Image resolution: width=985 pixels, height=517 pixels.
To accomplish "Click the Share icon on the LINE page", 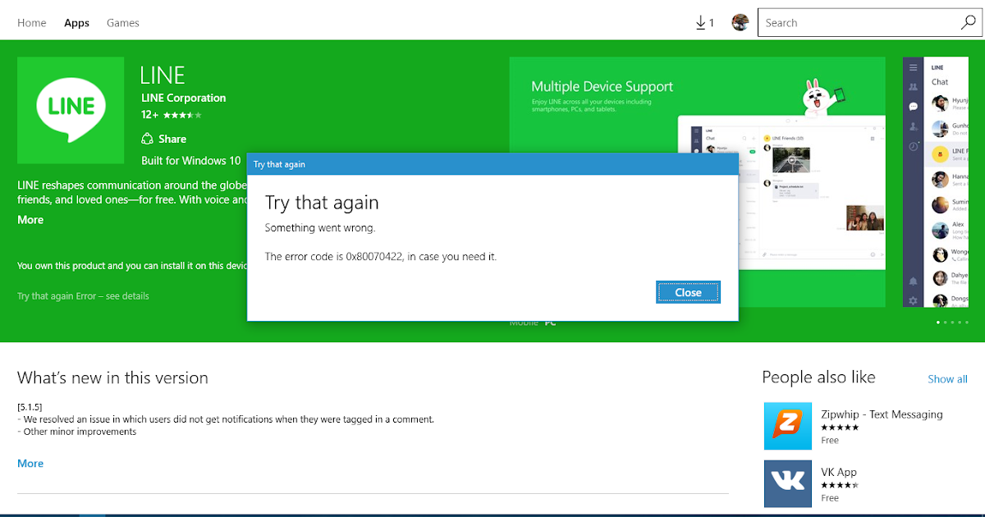I will click(149, 139).
